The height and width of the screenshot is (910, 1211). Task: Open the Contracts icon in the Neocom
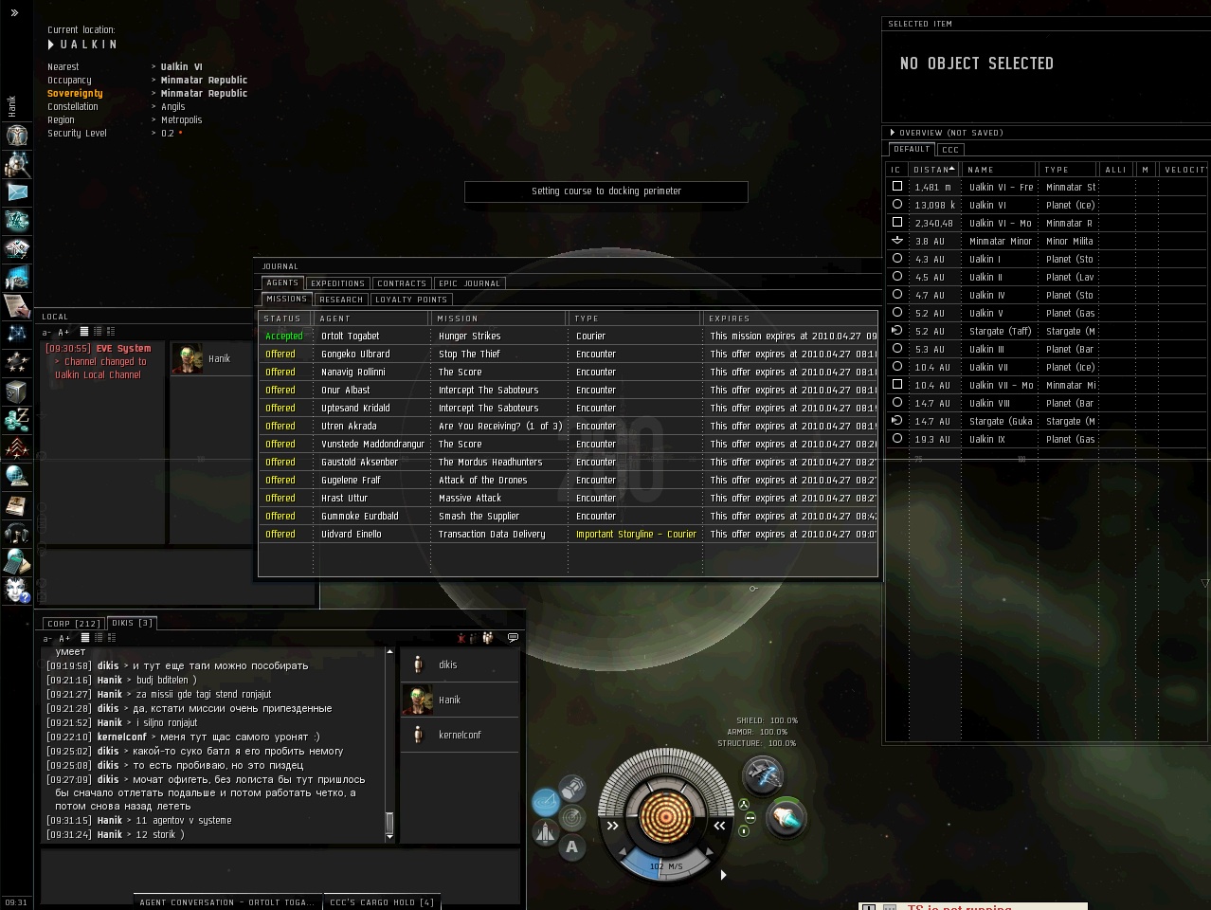tap(16, 305)
